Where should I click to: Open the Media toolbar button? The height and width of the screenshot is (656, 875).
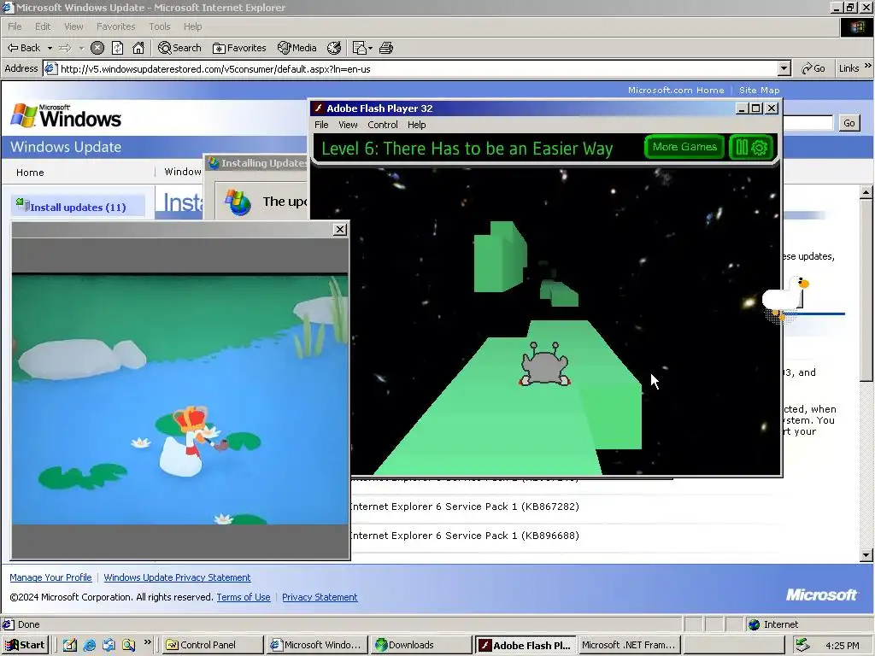tap(297, 48)
